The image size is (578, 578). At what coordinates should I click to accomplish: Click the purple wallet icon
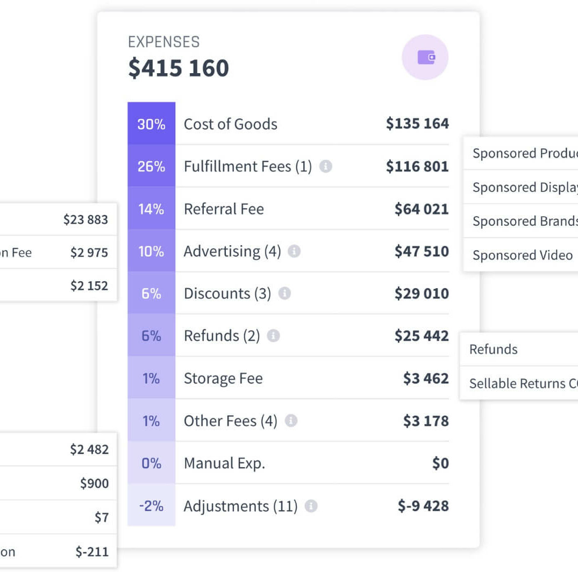(x=425, y=58)
